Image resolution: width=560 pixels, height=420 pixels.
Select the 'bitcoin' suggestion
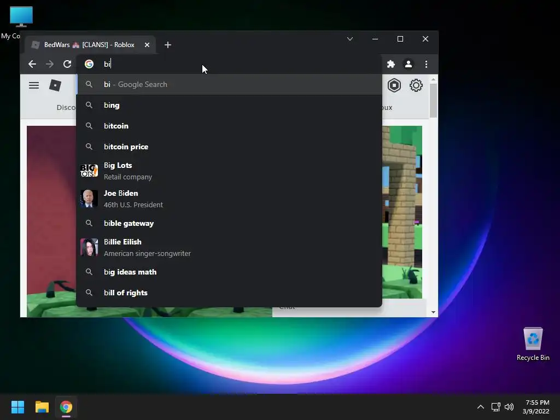pyautogui.click(x=229, y=126)
